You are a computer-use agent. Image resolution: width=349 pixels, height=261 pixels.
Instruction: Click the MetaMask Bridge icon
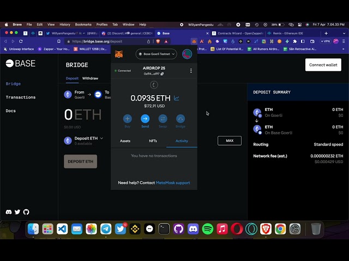pyautogui.click(x=180, y=119)
